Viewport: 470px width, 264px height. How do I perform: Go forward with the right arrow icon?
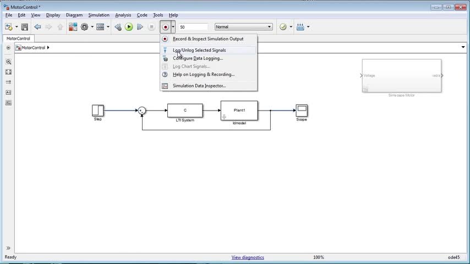click(x=48, y=27)
